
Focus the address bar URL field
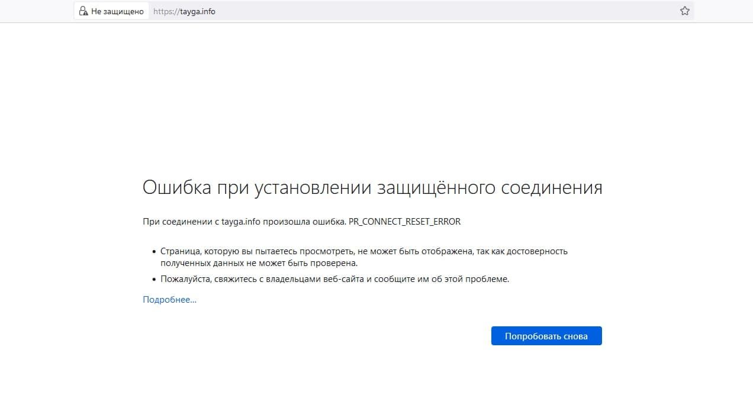[x=414, y=11]
